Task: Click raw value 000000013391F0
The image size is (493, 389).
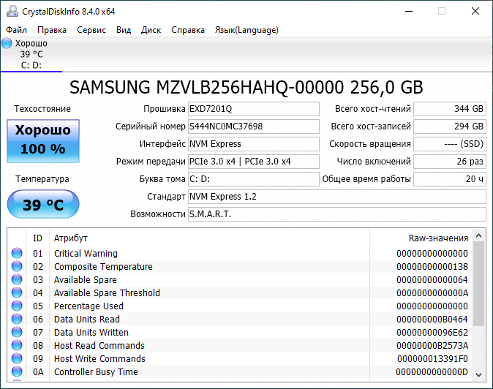Action: (432, 359)
